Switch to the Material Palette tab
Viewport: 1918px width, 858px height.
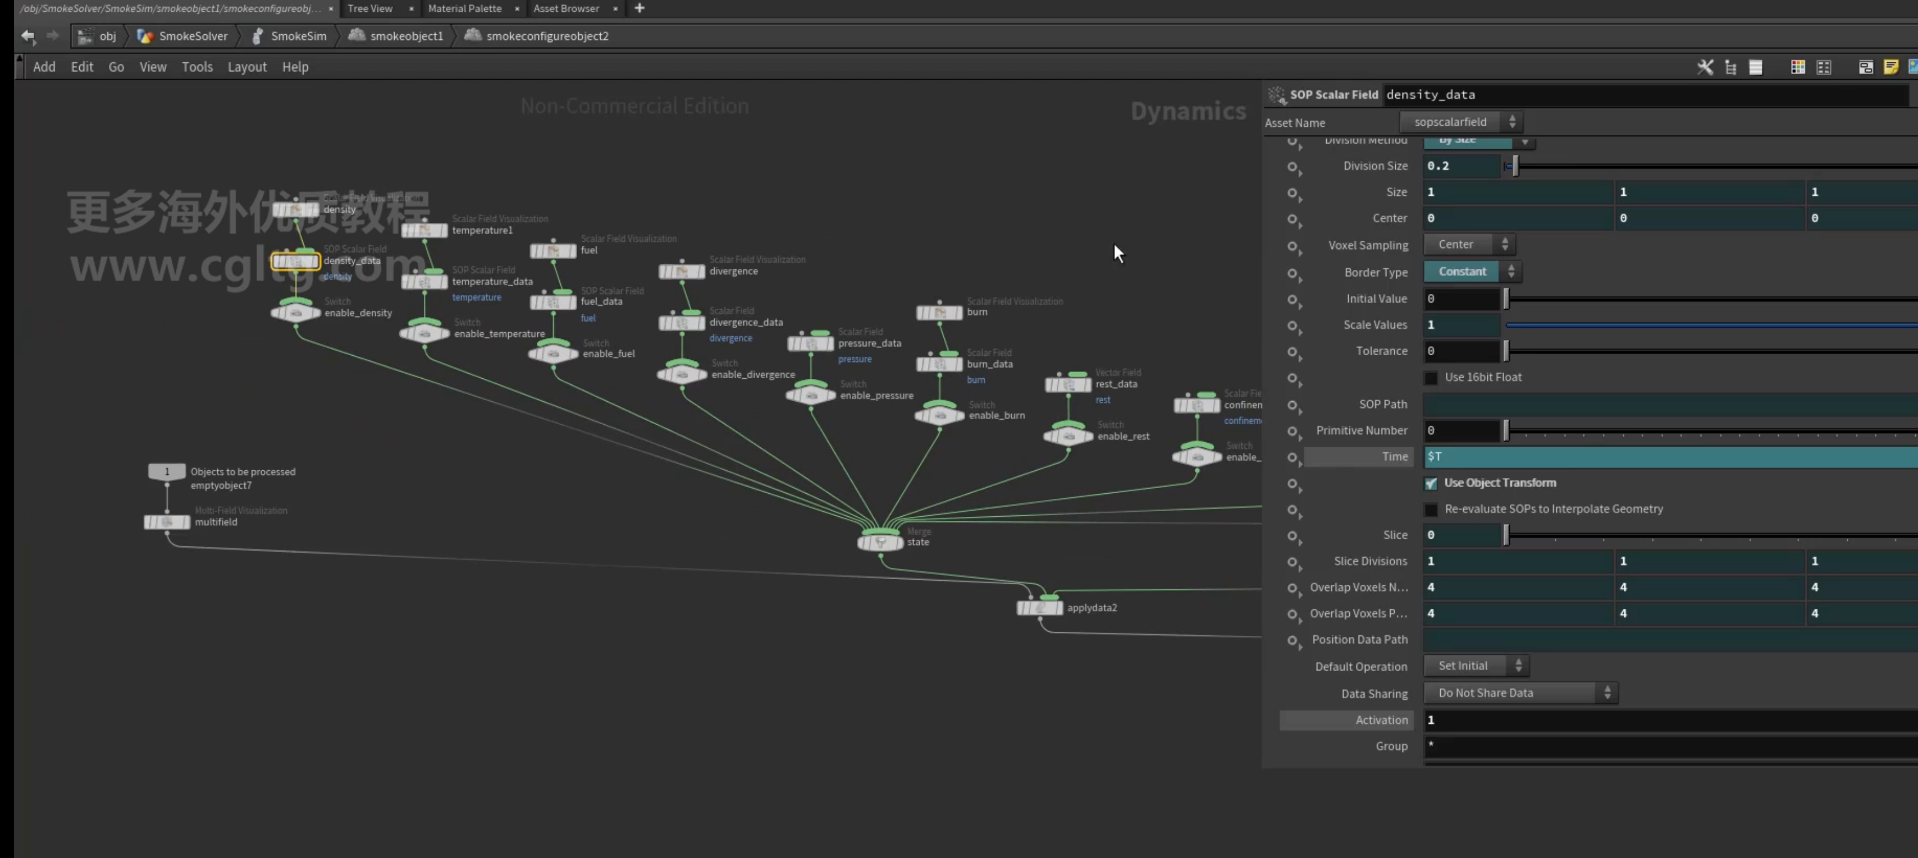coord(464,8)
